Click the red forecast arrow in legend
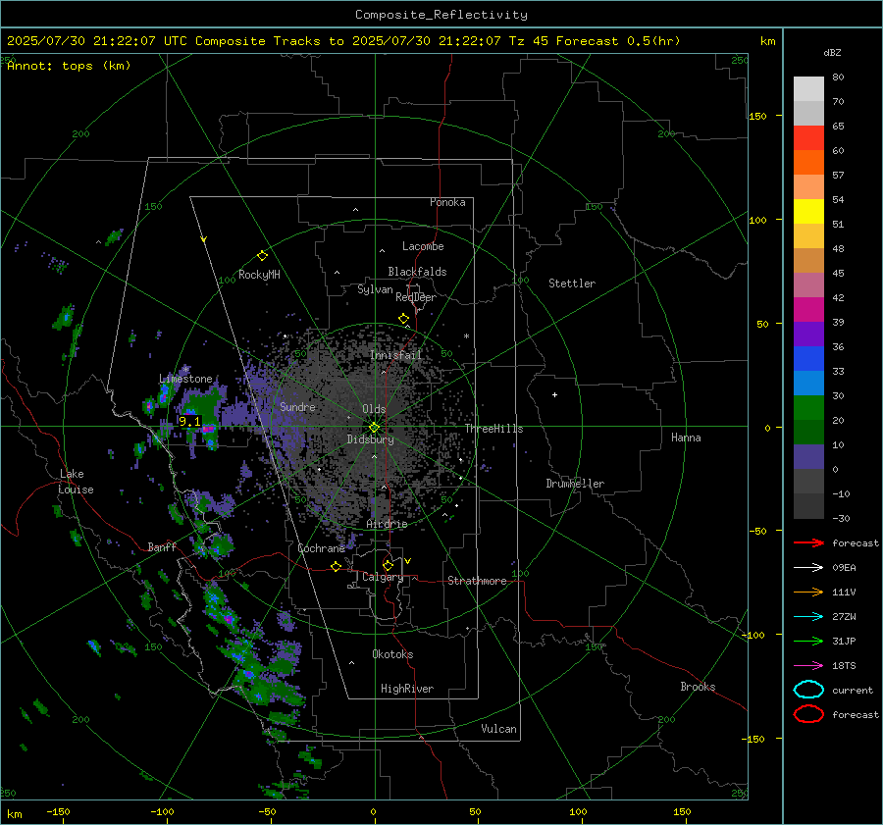The height and width of the screenshot is (825, 883). (808, 542)
